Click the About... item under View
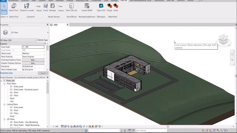Image resolution: width=237 pixels, height=133 pixels. coord(61,11)
